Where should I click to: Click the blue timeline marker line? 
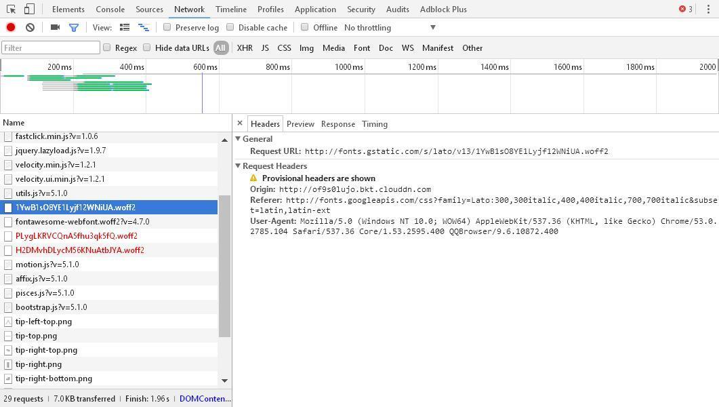(x=202, y=93)
